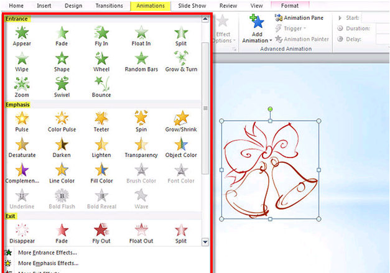Open More Entrance Effects dialog

click(x=47, y=253)
